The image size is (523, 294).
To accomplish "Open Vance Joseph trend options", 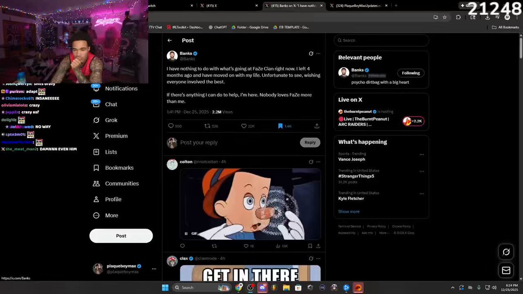I will 421,155.
